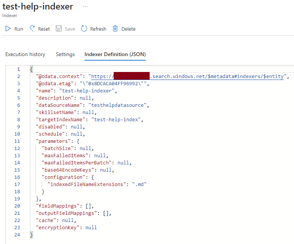
Task: Place cursor on "outputFieldMappings" key
Action: pos(66,213)
